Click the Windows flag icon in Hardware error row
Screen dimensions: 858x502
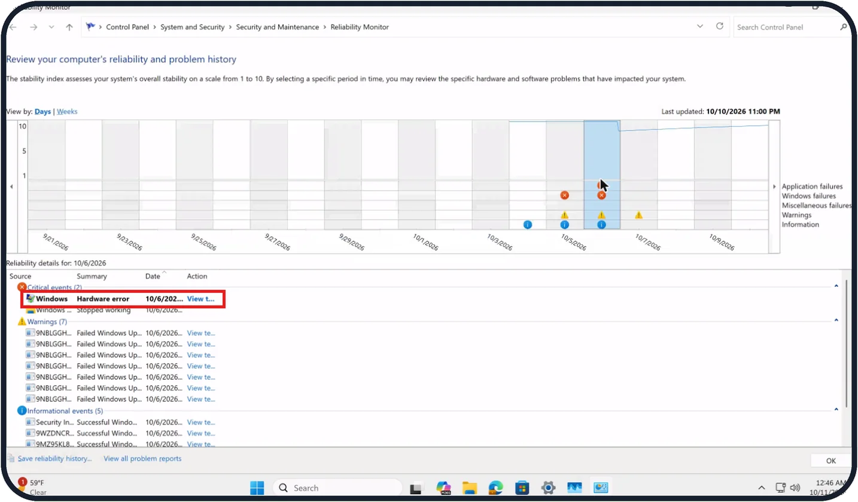coord(31,298)
